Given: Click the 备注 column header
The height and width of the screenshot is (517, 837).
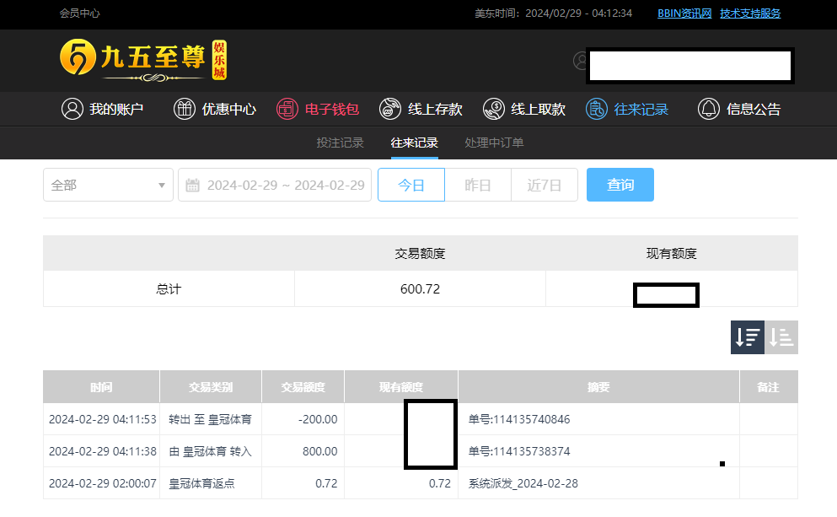Looking at the screenshot, I should tap(769, 386).
